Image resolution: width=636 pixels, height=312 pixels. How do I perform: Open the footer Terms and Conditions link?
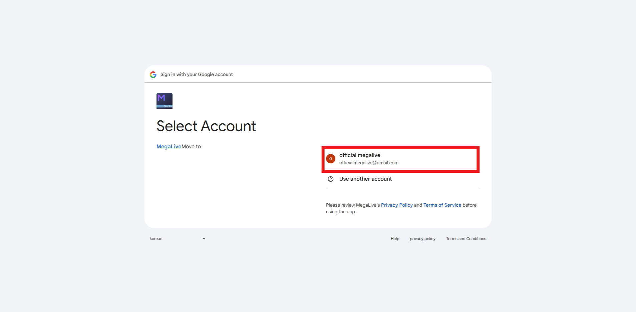click(466, 239)
